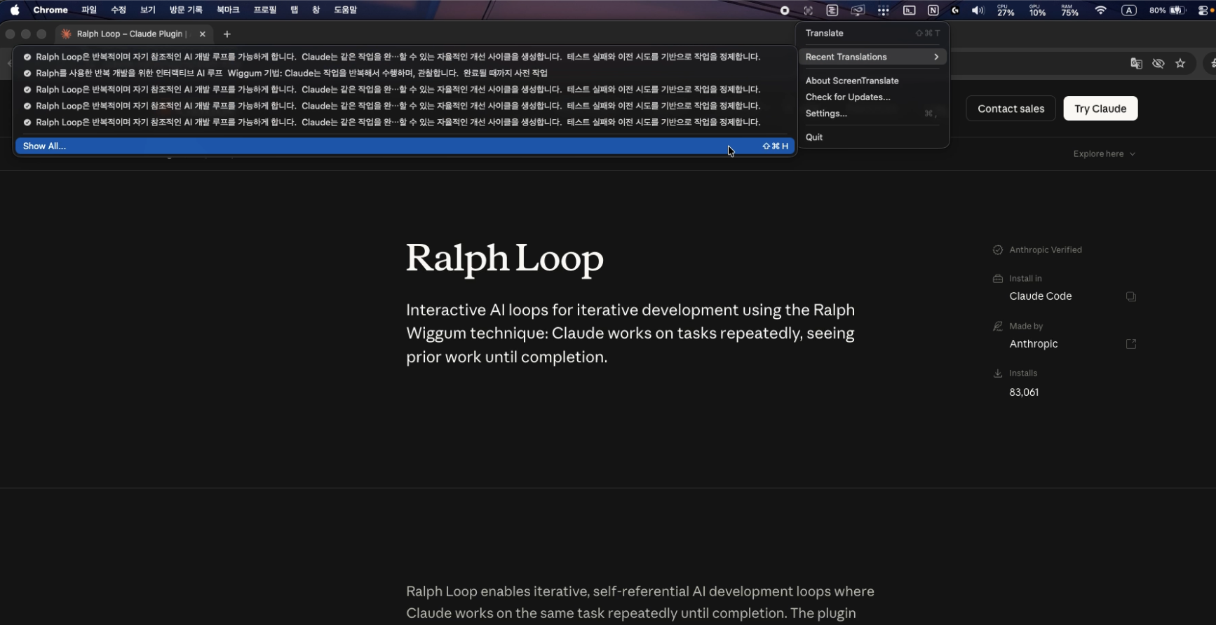This screenshot has width=1216, height=625.
Task: Click the Contact sales button
Action: 1011,109
